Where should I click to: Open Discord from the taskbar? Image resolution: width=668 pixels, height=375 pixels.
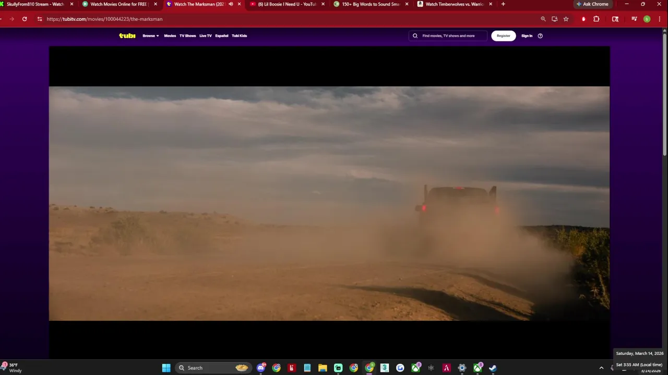click(261, 368)
